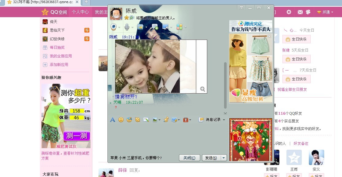Expand the remote desktop dropdown arrow
This screenshot has height=177, width=342.
[x=171, y=27]
